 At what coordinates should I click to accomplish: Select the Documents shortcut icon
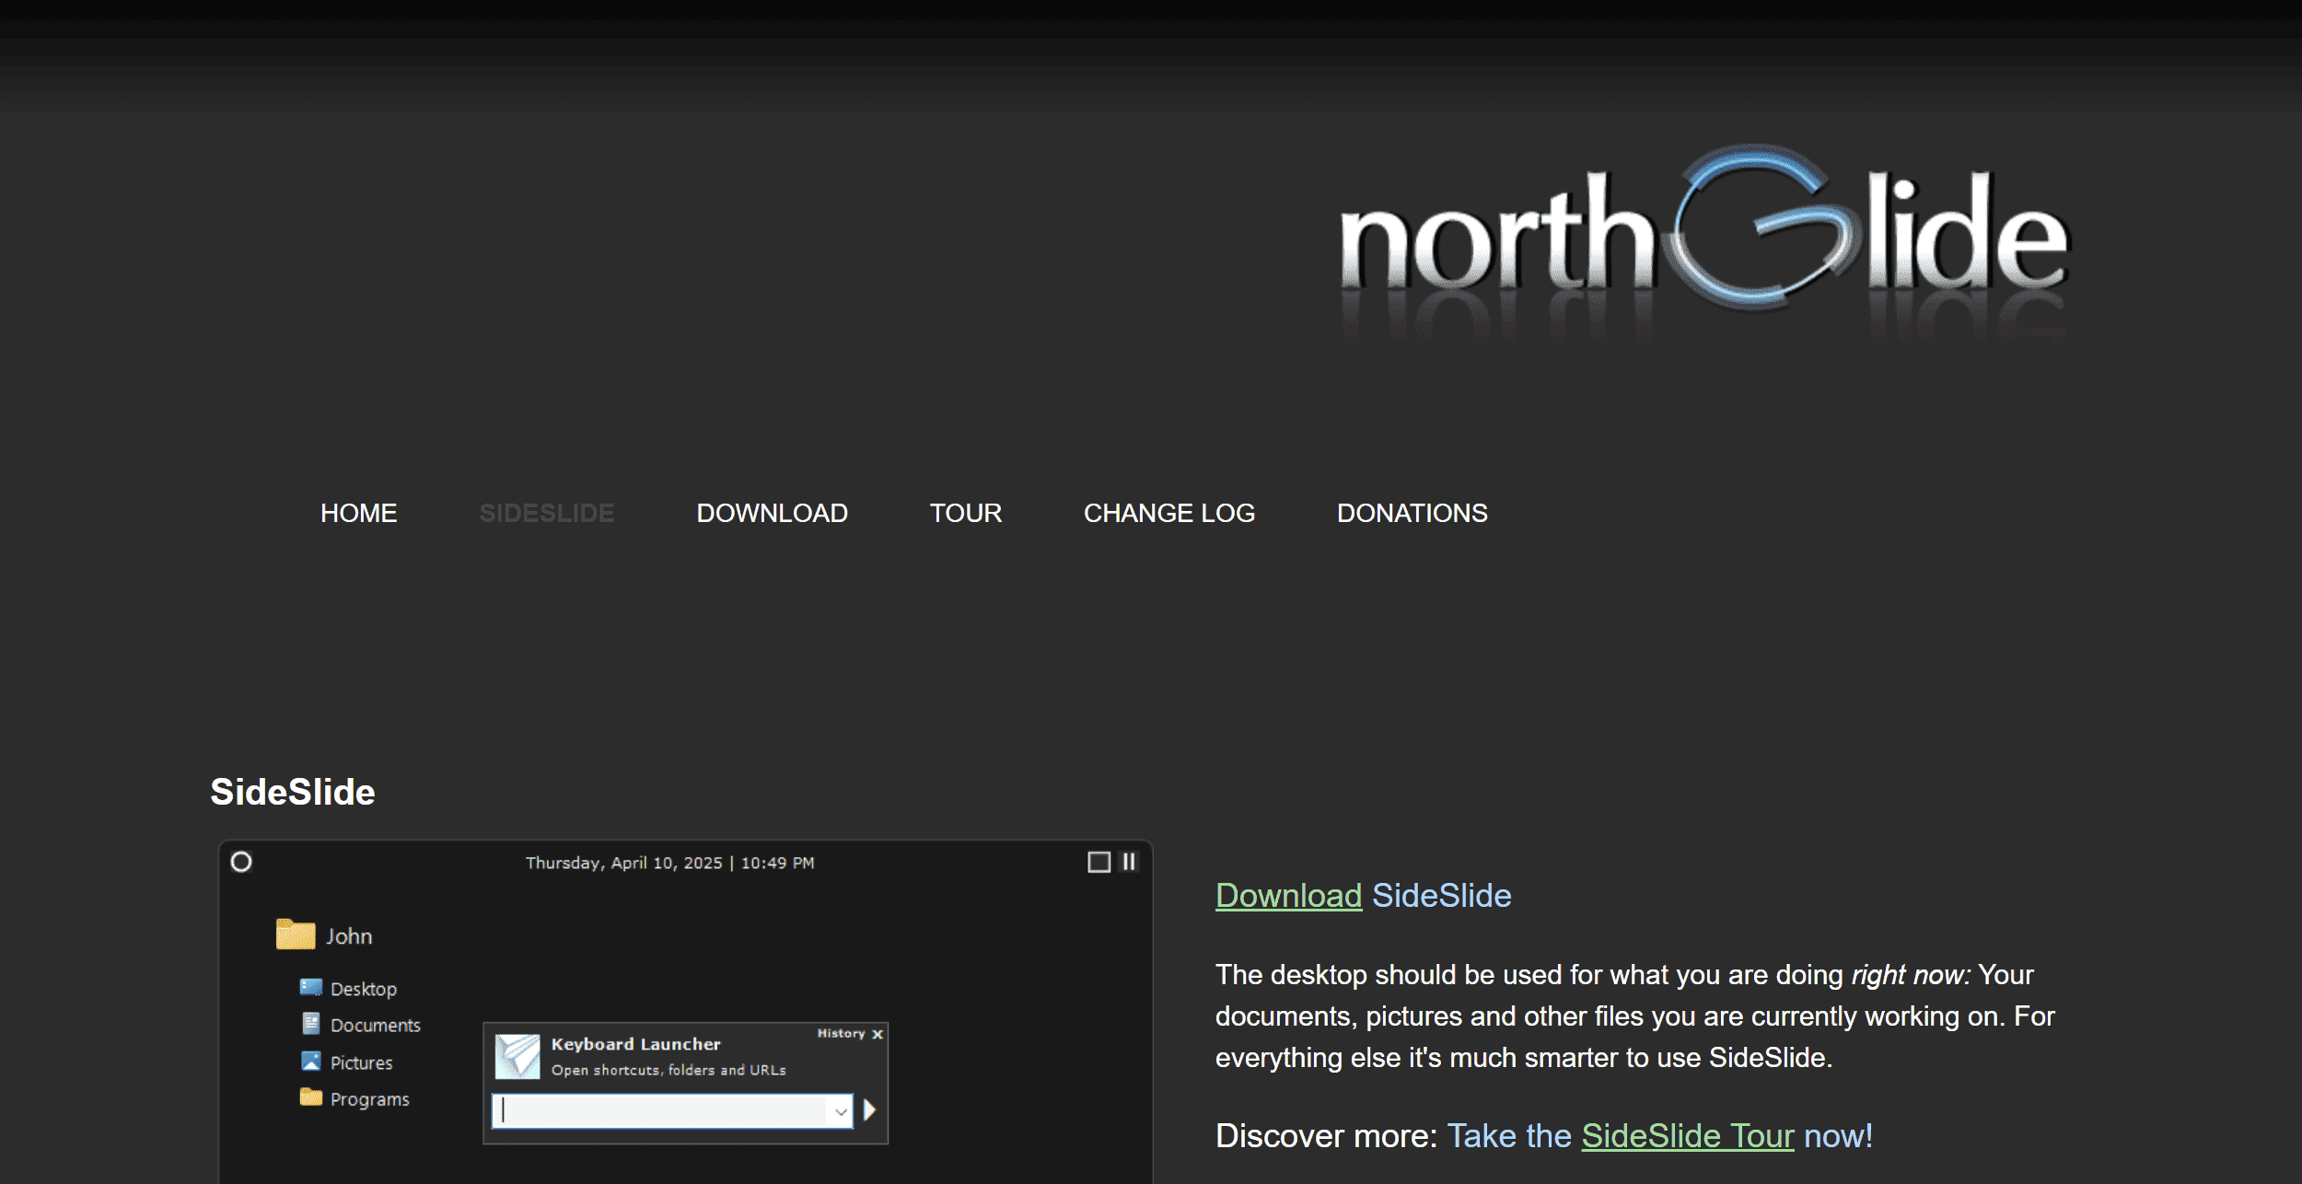(311, 1024)
